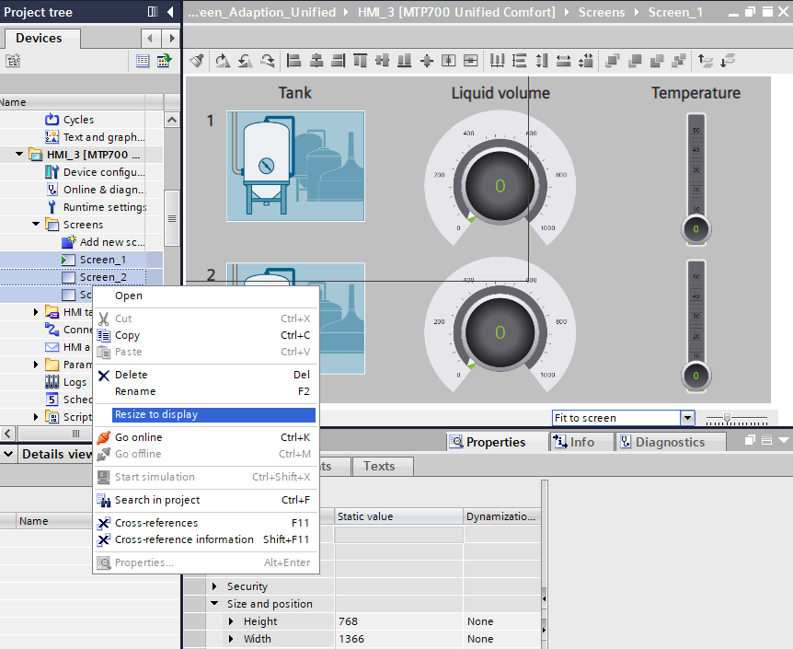793x649 pixels.
Task: Collapse the HMI_3 device tree node
Action: pyautogui.click(x=19, y=155)
